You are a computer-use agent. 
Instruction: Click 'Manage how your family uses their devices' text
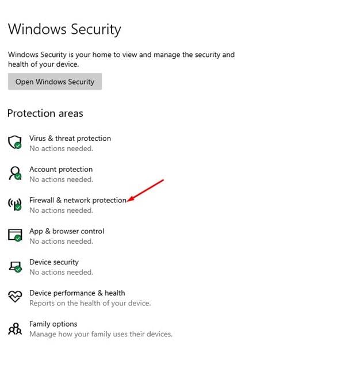[101, 334]
